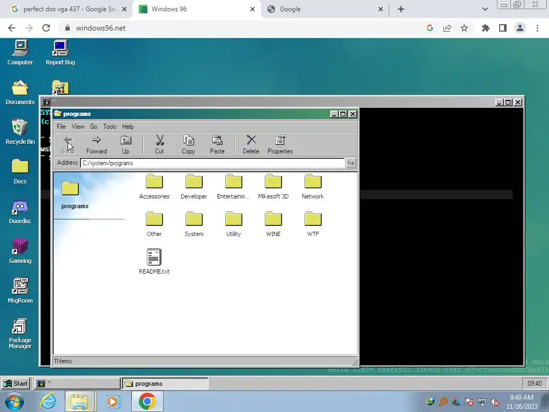Screen dimensions: 549x412
Task: Open the tab search dropdown arrow
Action: tap(485, 9)
